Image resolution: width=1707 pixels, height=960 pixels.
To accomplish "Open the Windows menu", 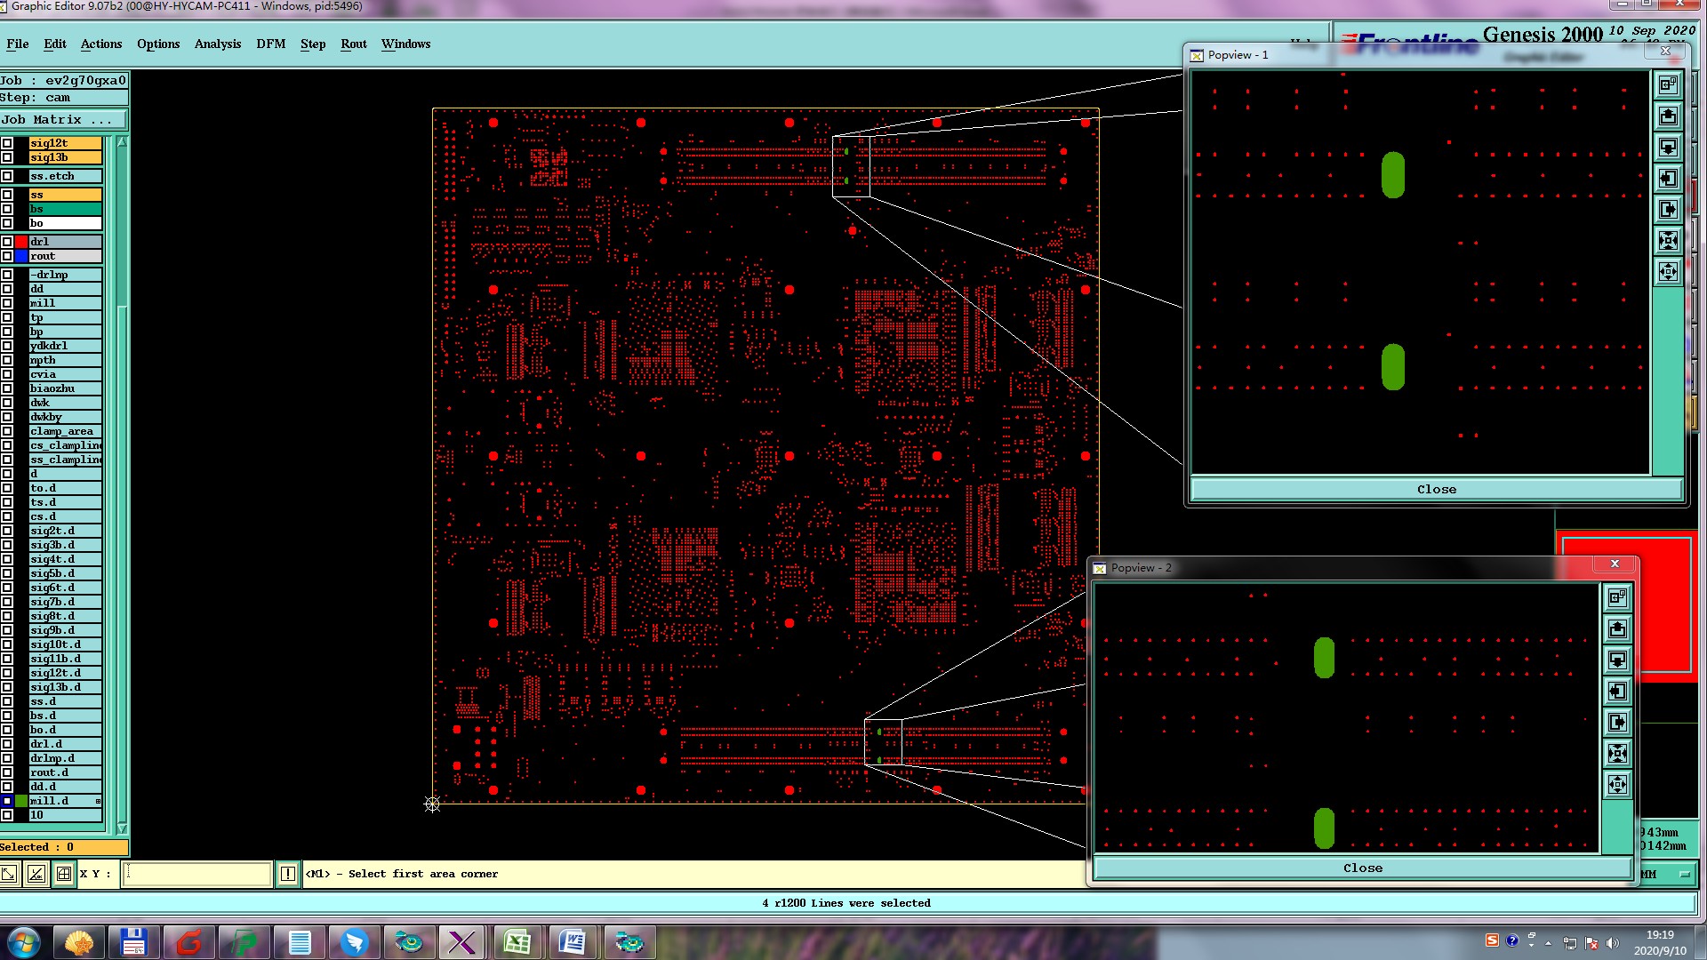I will (405, 44).
